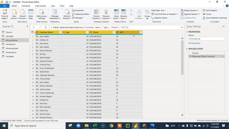Click the scroll down arrow
Image resolution: width=229 pixels, height=129 pixels.
(182, 115)
